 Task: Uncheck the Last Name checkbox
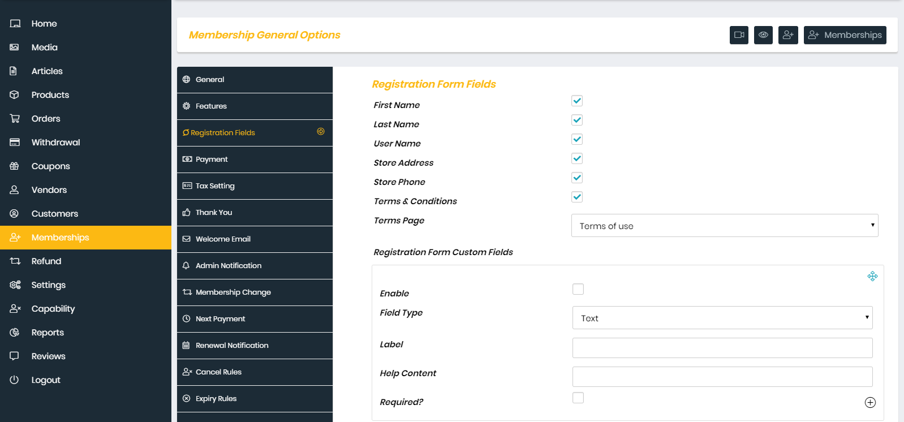click(577, 120)
